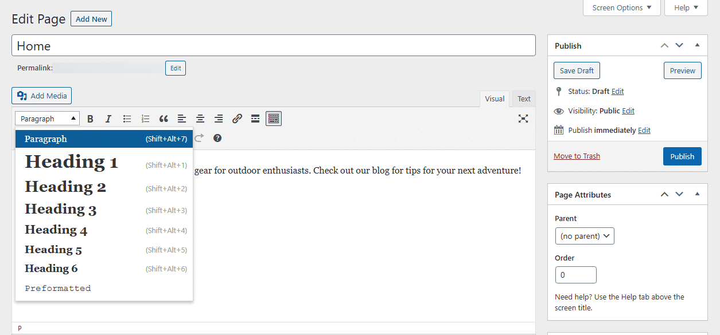Click the Publish button
Screen dimensions: 720x335
point(682,156)
